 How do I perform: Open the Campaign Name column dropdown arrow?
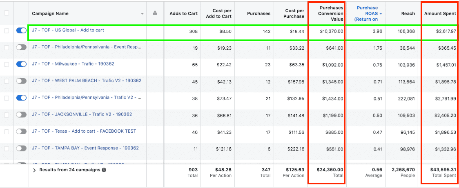(142, 14)
